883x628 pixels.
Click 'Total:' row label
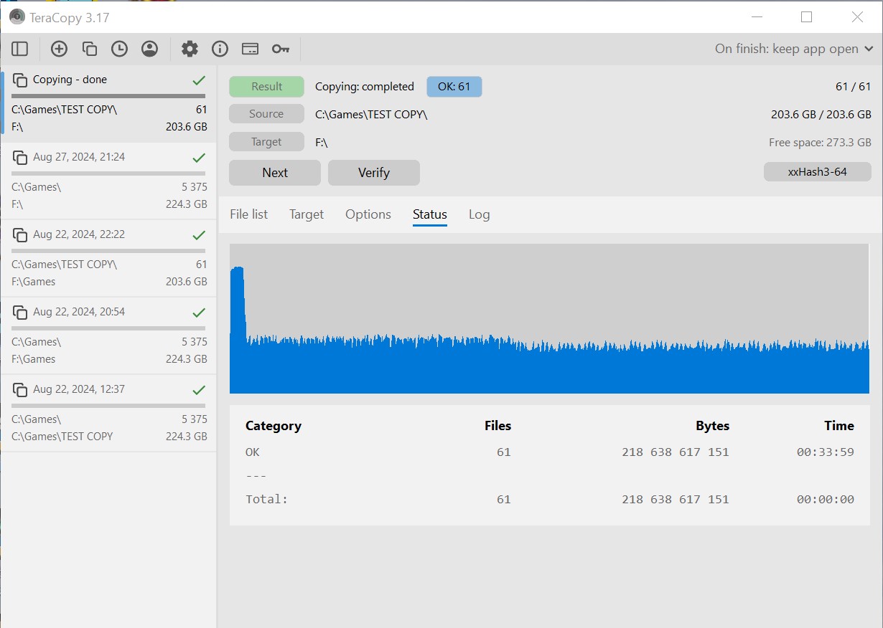tap(266, 500)
